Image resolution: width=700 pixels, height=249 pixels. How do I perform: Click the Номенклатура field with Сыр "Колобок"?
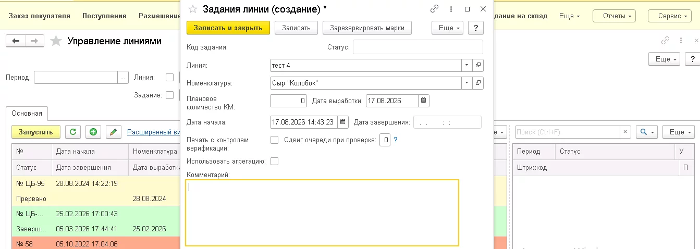point(365,83)
